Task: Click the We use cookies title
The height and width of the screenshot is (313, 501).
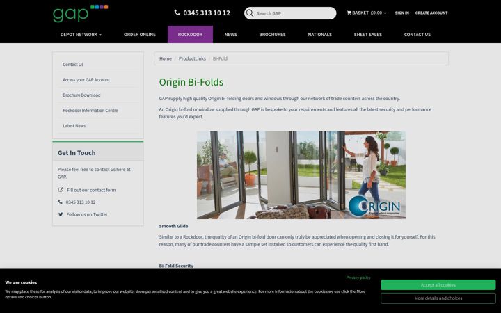Action: (x=21, y=282)
